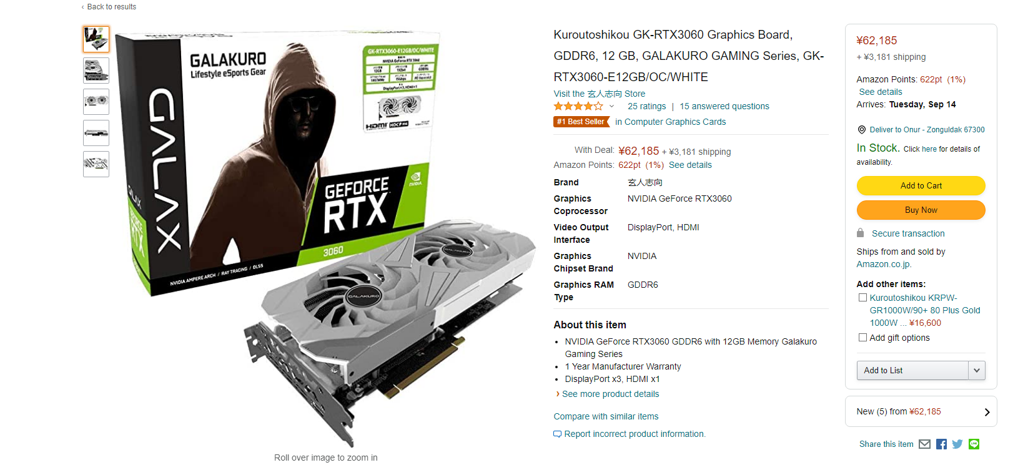Screen dimensions: 1033x465
Task: Enable the Add gift options checkbox
Action: (x=862, y=338)
